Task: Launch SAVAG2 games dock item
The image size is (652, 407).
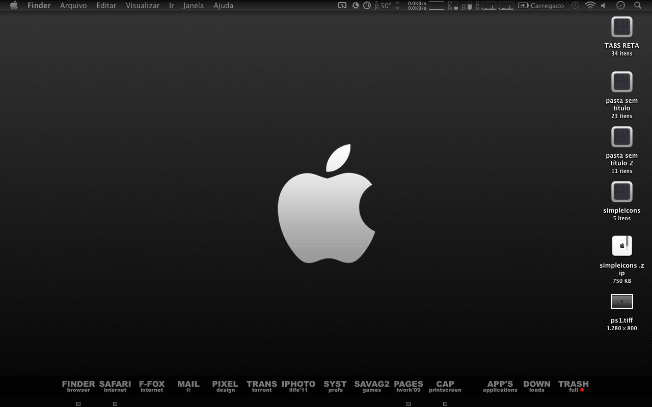Action: click(372, 386)
